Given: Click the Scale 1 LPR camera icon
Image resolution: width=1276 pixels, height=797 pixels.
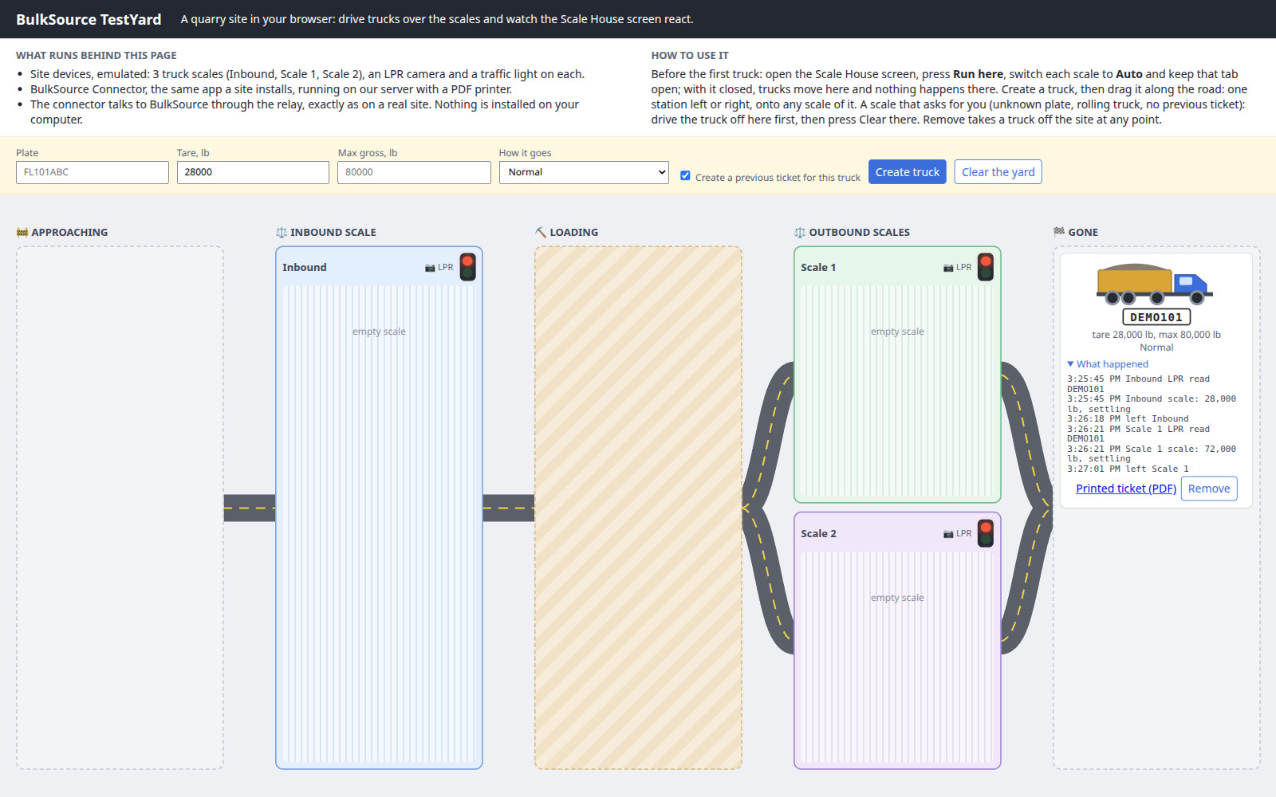Looking at the screenshot, I should pos(948,268).
